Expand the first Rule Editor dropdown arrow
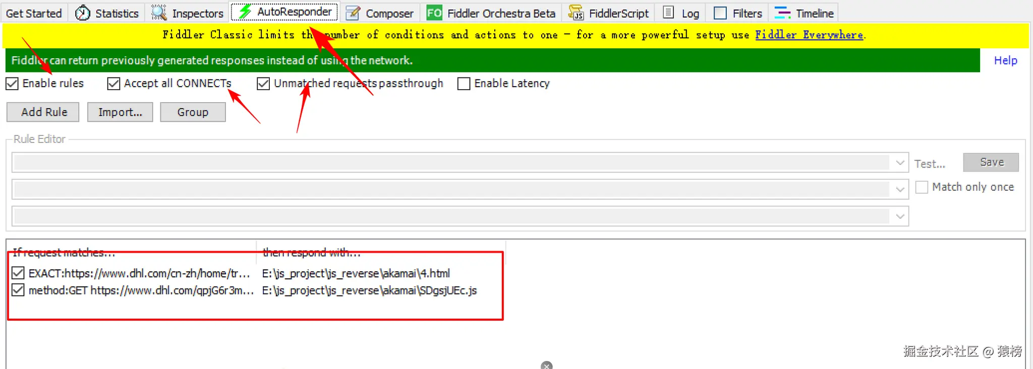 click(x=900, y=163)
